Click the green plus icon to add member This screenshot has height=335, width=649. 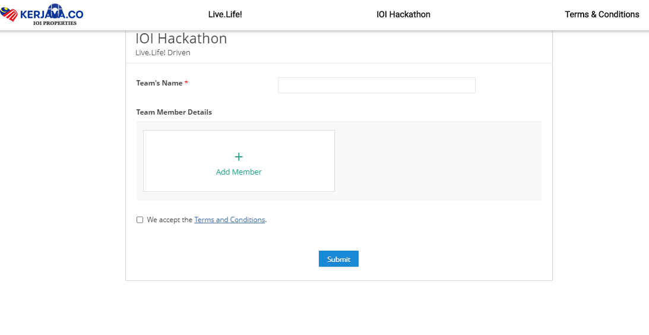pyautogui.click(x=239, y=157)
